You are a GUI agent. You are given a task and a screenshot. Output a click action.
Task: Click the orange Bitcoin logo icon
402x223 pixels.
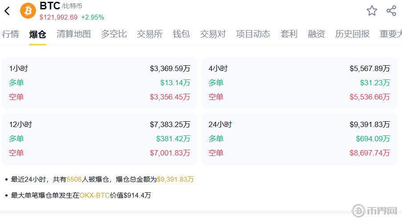click(28, 11)
